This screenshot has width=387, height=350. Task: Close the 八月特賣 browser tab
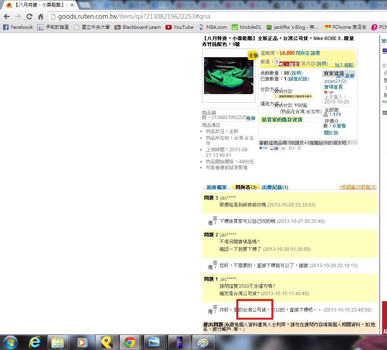72,5
